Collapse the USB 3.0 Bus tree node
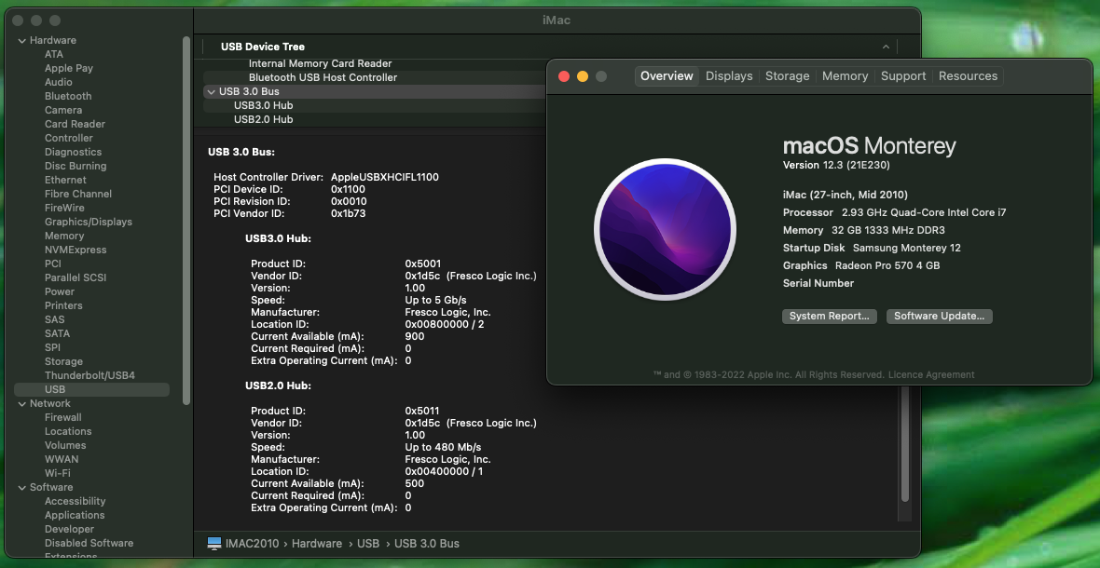The width and height of the screenshot is (1100, 568). click(211, 92)
